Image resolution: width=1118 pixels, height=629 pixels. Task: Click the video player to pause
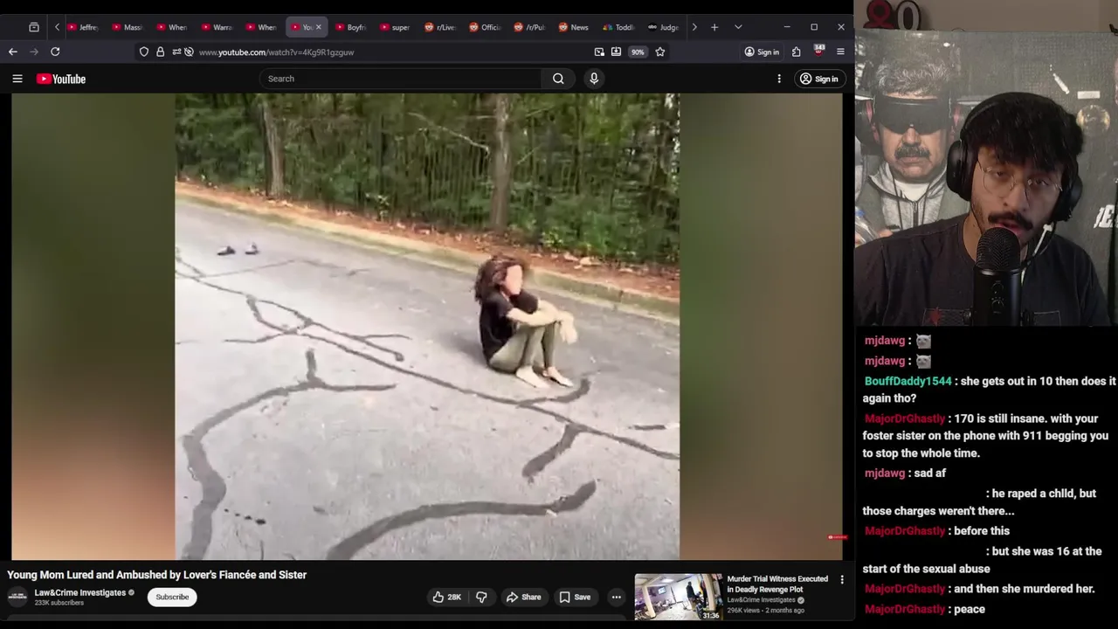(427, 326)
